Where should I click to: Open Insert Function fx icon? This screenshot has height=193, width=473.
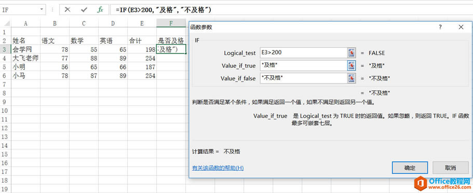click(x=100, y=10)
